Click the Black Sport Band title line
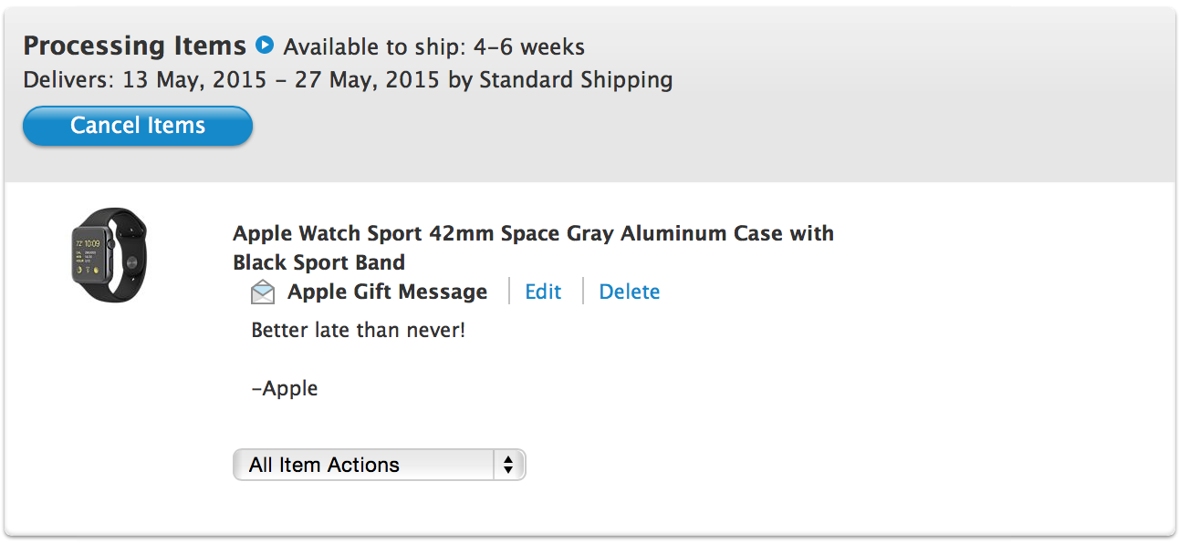The image size is (1179, 543). (x=318, y=262)
